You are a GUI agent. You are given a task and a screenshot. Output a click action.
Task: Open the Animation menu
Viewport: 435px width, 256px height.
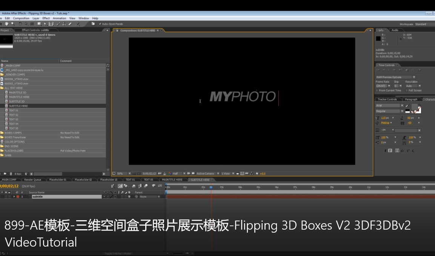(59, 18)
